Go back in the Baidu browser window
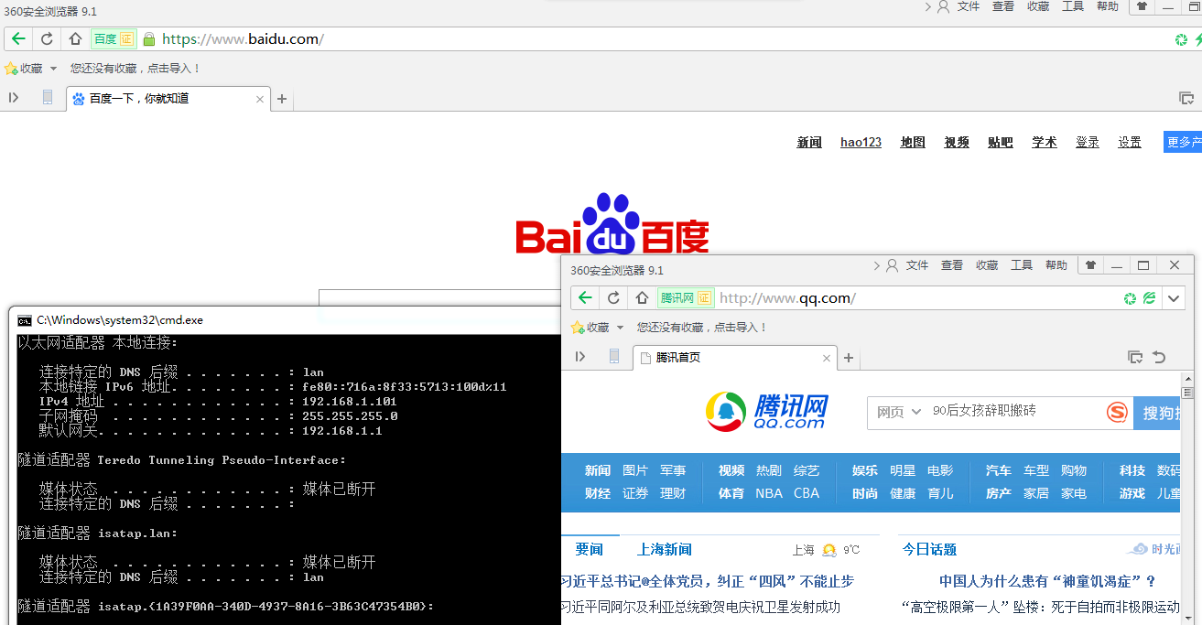This screenshot has height=625, width=1202. tap(18, 38)
